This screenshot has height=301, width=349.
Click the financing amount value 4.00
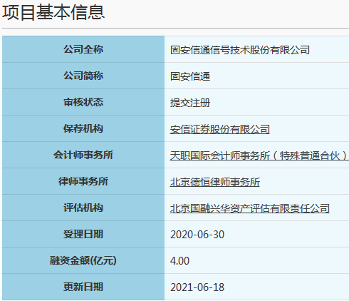coord(179,261)
